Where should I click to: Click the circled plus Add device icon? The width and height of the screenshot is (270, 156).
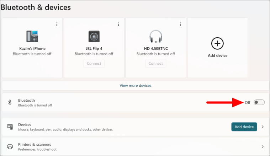(x=217, y=43)
